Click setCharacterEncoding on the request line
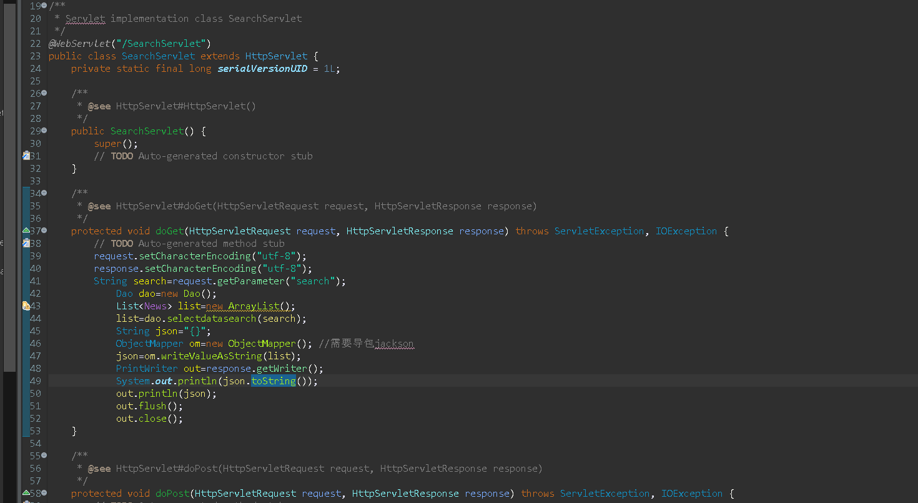 click(x=195, y=256)
